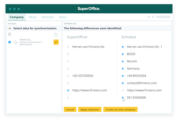Select Echobot https://www.firmens.com radio
The height and width of the screenshot is (121, 178).
click(x=123, y=90)
